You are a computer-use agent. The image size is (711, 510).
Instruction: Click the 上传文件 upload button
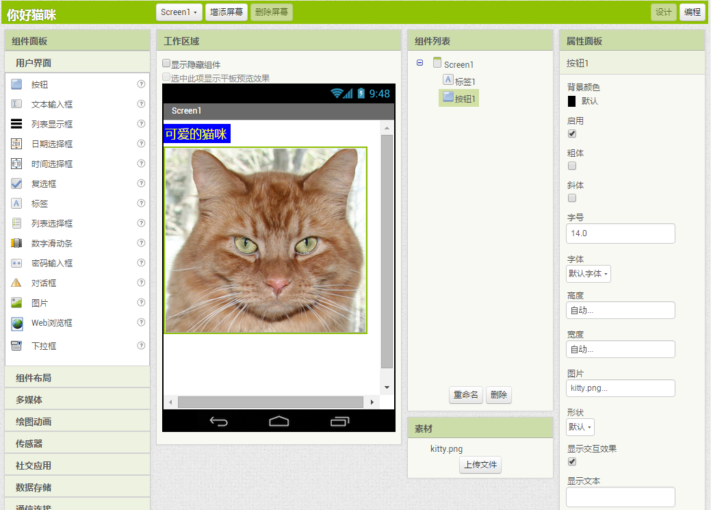point(480,466)
